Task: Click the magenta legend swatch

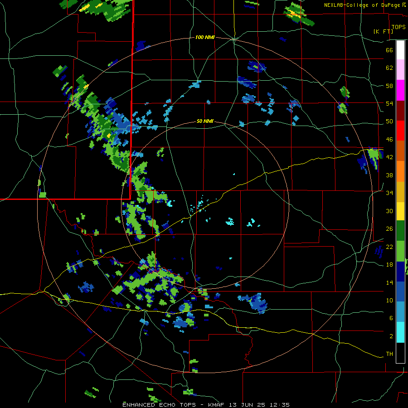Action: pyautogui.click(x=400, y=90)
